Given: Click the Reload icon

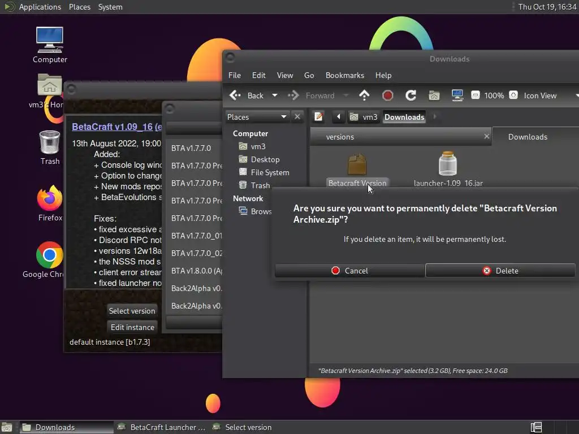Looking at the screenshot, I should 411,96.
